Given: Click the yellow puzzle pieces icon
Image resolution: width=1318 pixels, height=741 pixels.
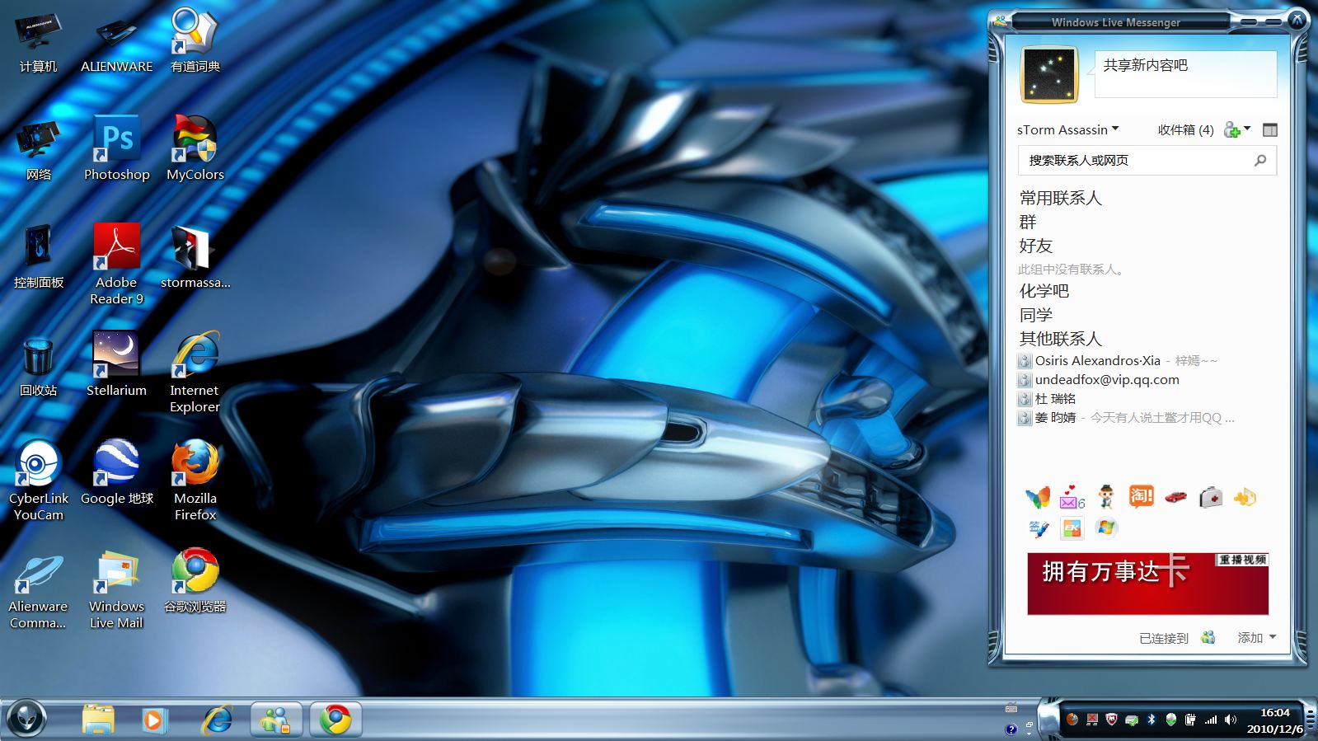Looking at the screenshot, I should (x=1245, y=497).
